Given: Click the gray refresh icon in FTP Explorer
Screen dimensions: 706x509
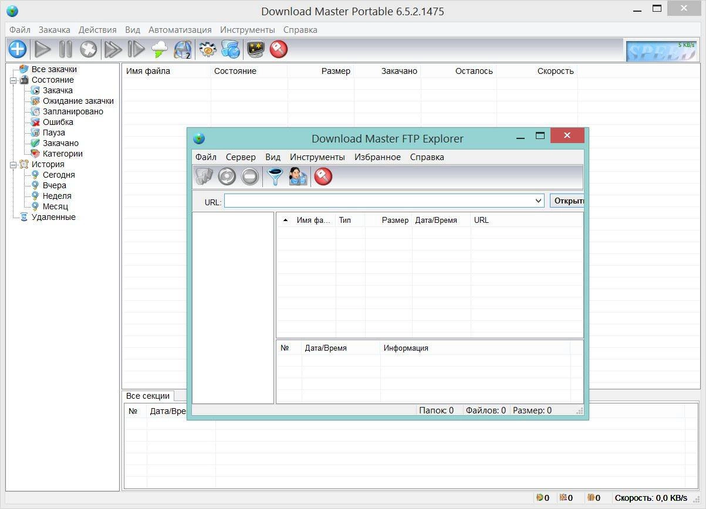Looking at the screenshot, I should click(227, 177).
